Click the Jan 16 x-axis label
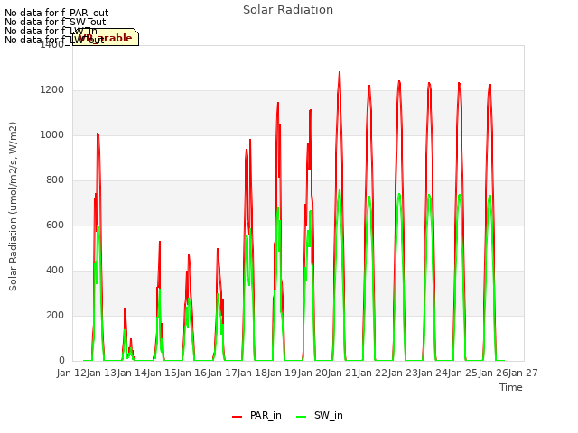Screen dimensions: 578x433 (x=191, y=373)
